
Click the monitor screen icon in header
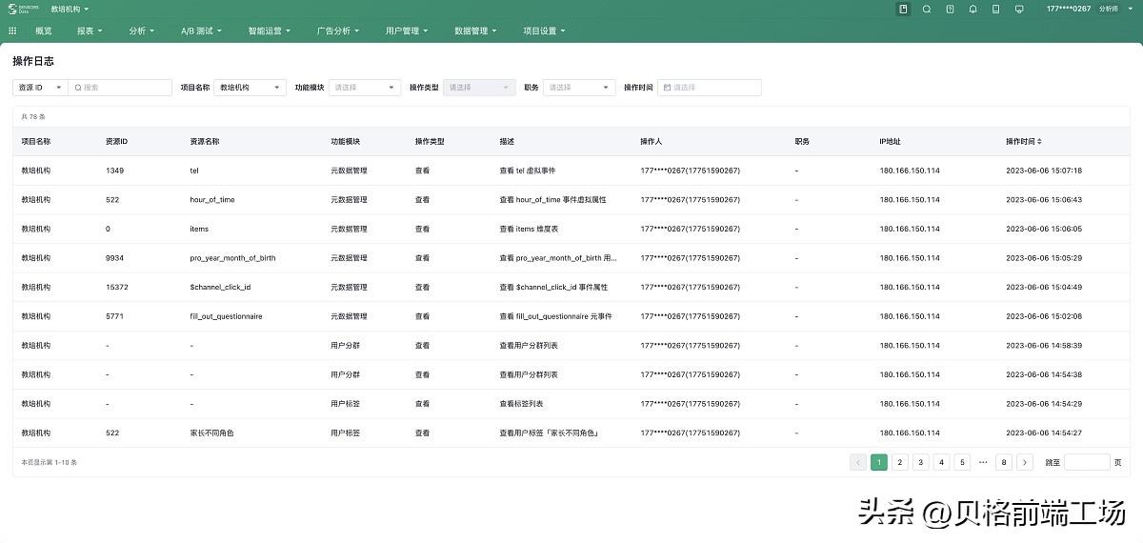tap(1019, 9)
